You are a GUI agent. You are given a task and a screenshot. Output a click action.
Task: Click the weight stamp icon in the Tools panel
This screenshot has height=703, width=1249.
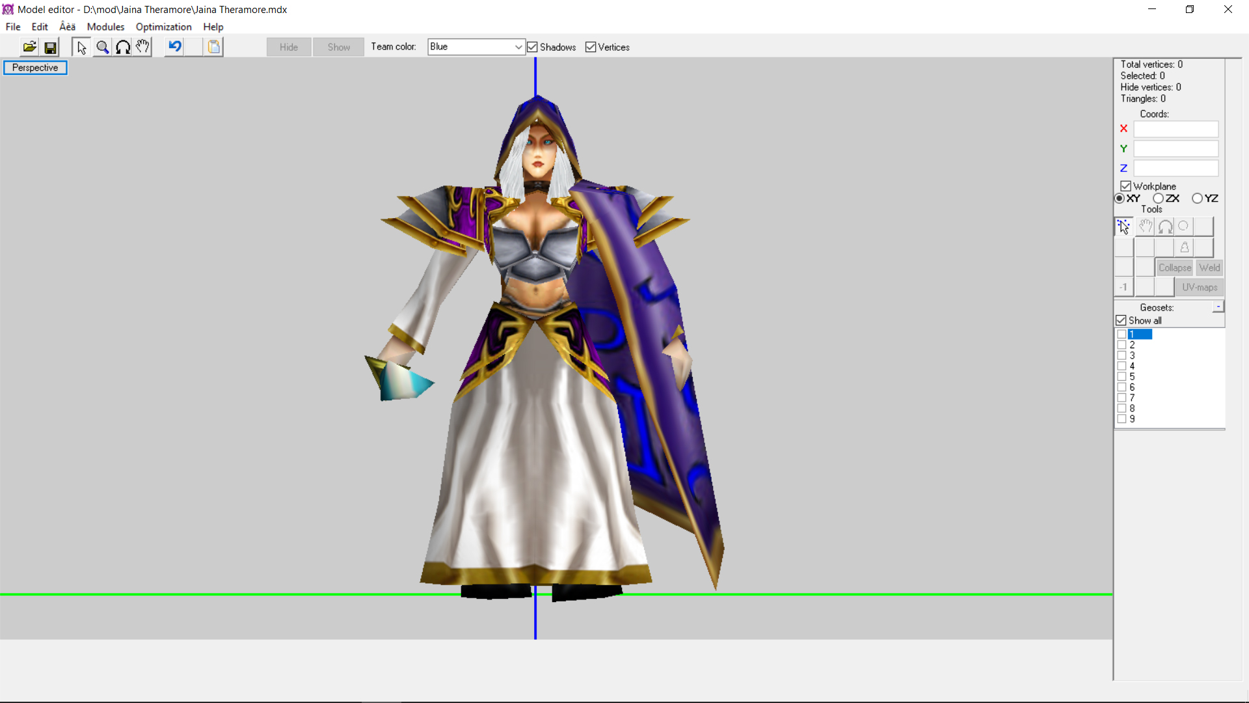[1185, 247]
